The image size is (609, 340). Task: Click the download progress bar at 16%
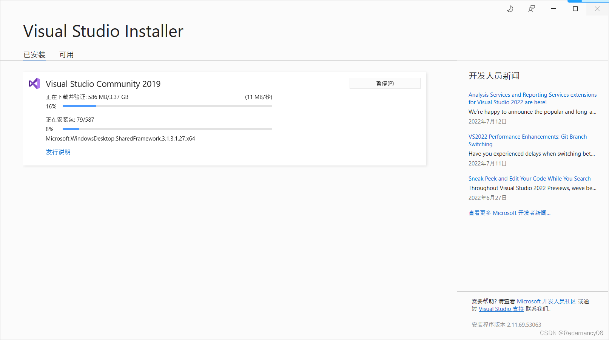point(167,107)
